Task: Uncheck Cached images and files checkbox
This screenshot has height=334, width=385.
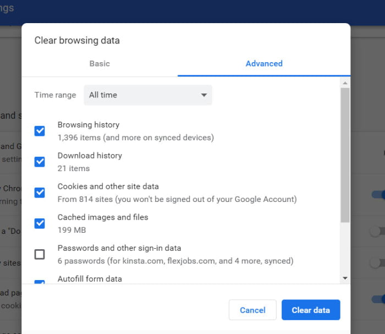Action: [x=40, y=223]
